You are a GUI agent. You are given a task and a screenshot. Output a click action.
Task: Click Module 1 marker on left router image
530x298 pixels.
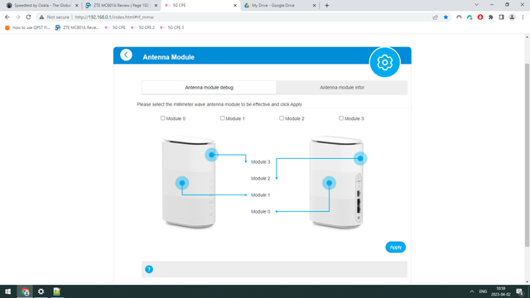tap(182, 183)
